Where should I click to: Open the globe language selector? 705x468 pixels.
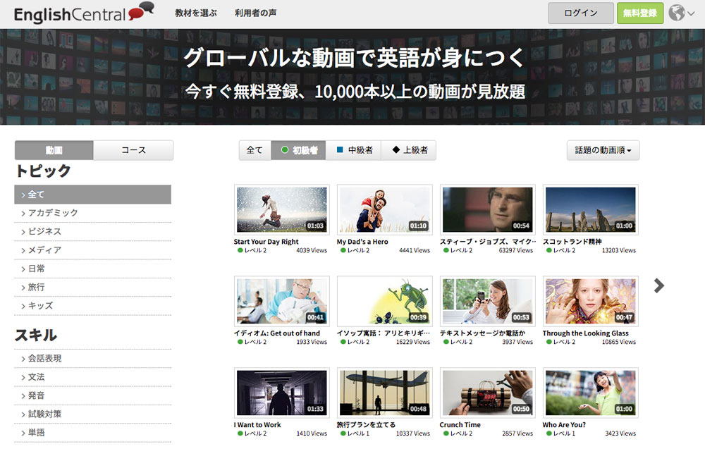[x=681, y=13]
